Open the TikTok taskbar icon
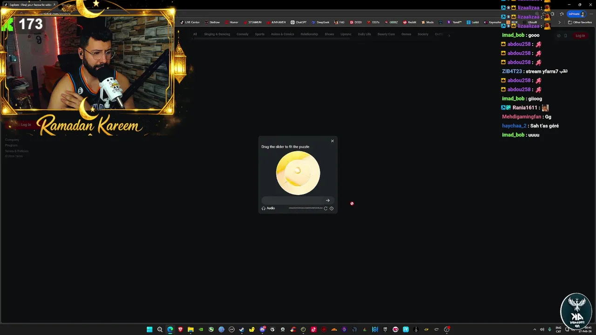Viewport: 596px width, 335px height. coord(313,329)
